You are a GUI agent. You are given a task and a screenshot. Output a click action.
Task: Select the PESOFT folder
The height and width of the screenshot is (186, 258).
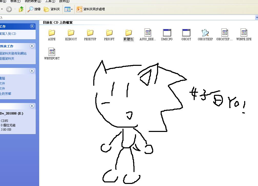pyautogui.click(x=109, y=33)
